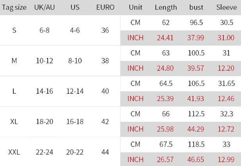
Task: Select the 67.5 length CM value
Action: [x=166, y=145]
